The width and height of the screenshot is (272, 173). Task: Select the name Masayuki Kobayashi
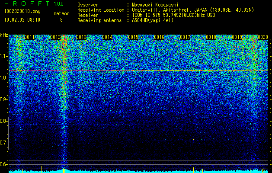155,5
